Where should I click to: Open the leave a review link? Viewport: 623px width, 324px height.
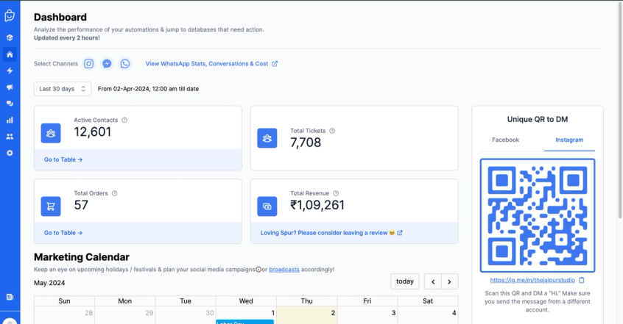point(331,233)
